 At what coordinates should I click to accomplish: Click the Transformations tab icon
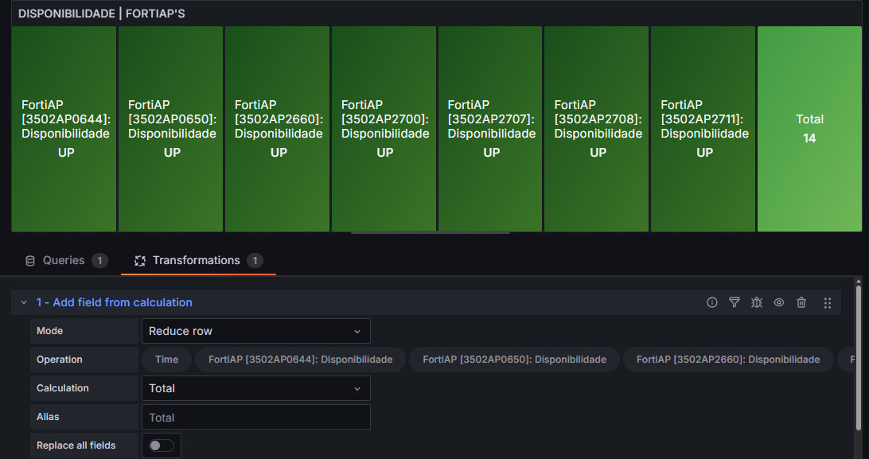pyautogui.click(x=140, y=261)
